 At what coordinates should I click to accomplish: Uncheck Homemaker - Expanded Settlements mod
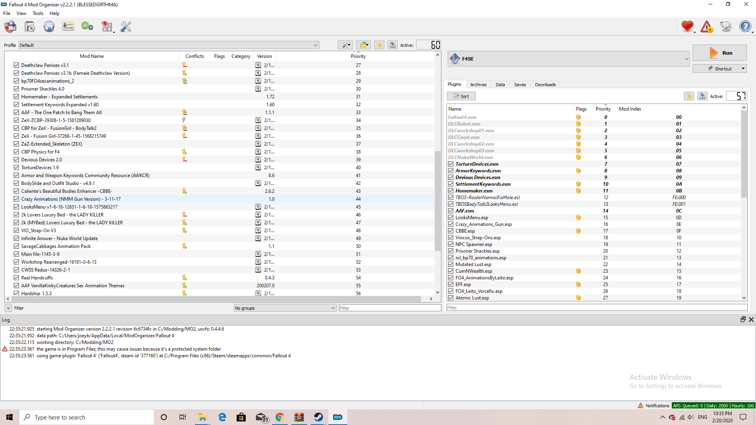coord(16,96)
